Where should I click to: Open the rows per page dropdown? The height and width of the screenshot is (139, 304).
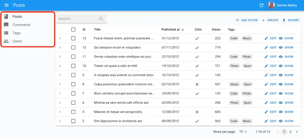pyautogui.click(x=243, y=131)
